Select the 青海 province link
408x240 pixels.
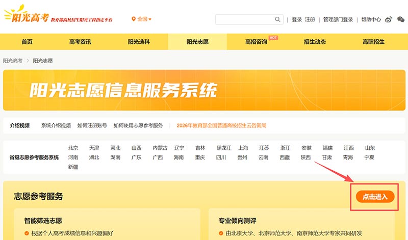(348, 157)
